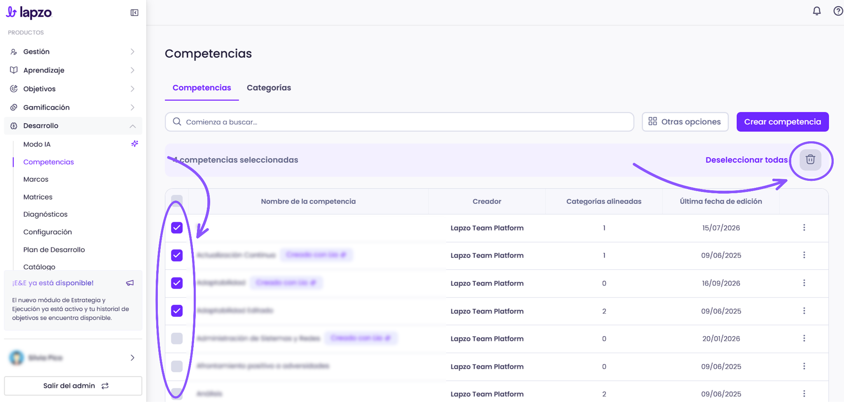
Task: Open the Otras opciones button
Action: [x=685, y=122]
